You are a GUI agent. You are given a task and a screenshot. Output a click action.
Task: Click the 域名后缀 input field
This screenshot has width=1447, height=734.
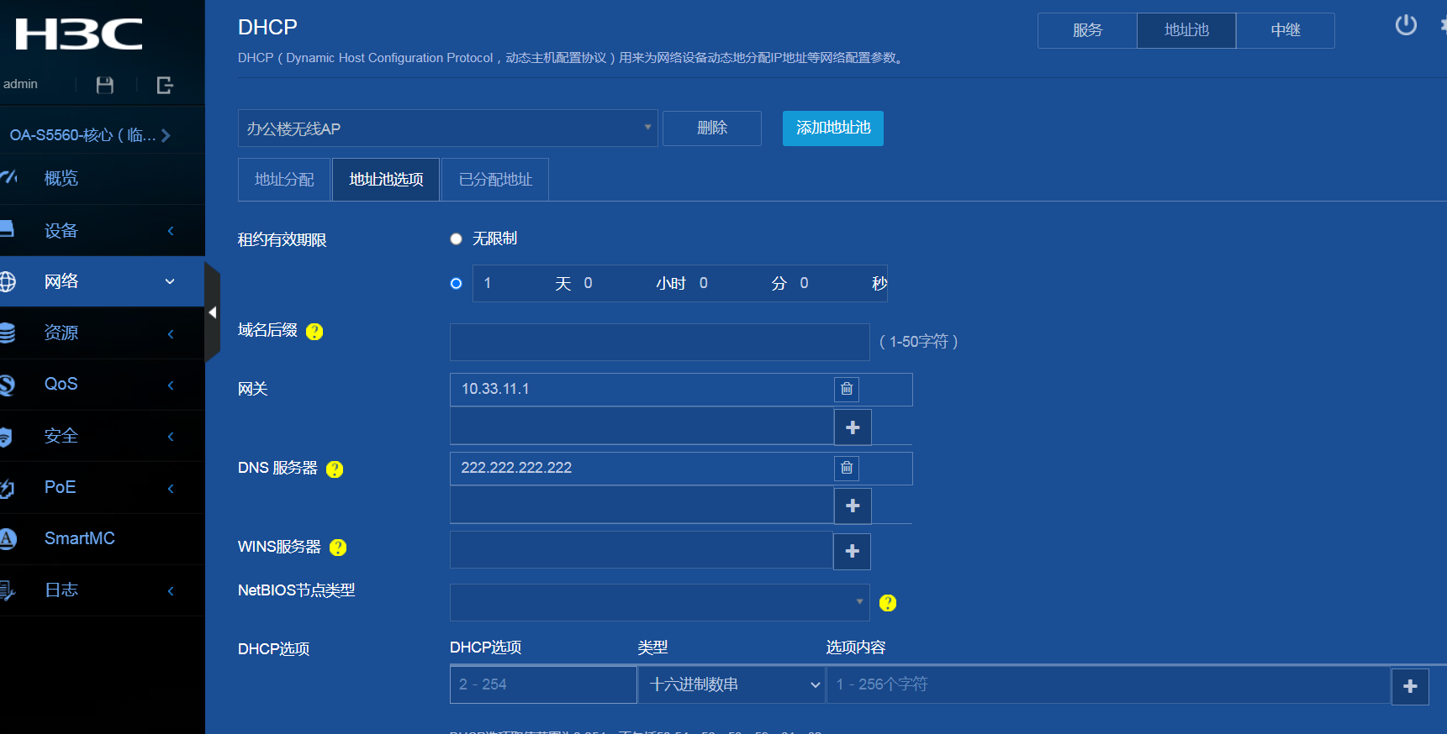660,343
